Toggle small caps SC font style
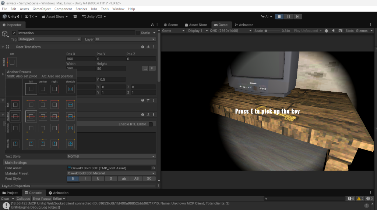377x210 pixels. tap(149, 178)
